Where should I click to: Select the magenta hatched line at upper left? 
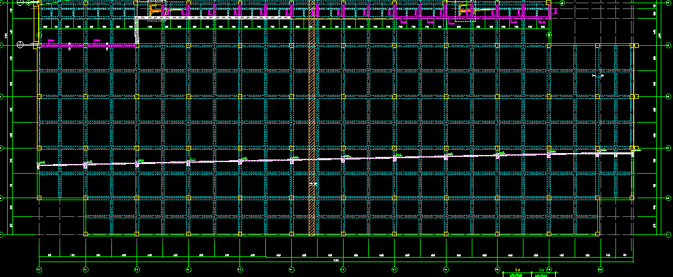[87, 45]
